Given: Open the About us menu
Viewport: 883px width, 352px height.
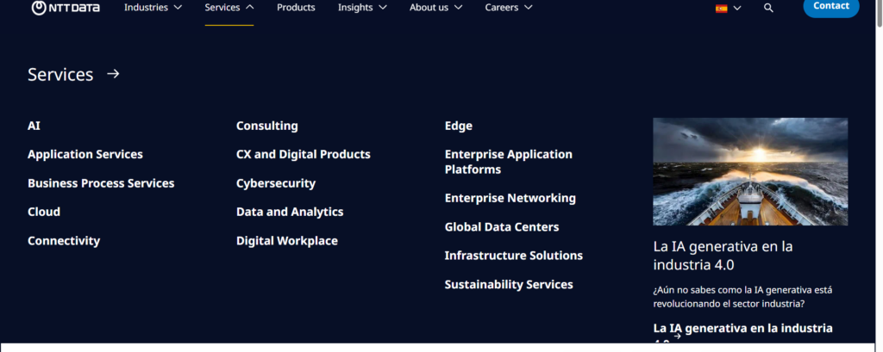Looking at the screenshot, I should [429, 8].
